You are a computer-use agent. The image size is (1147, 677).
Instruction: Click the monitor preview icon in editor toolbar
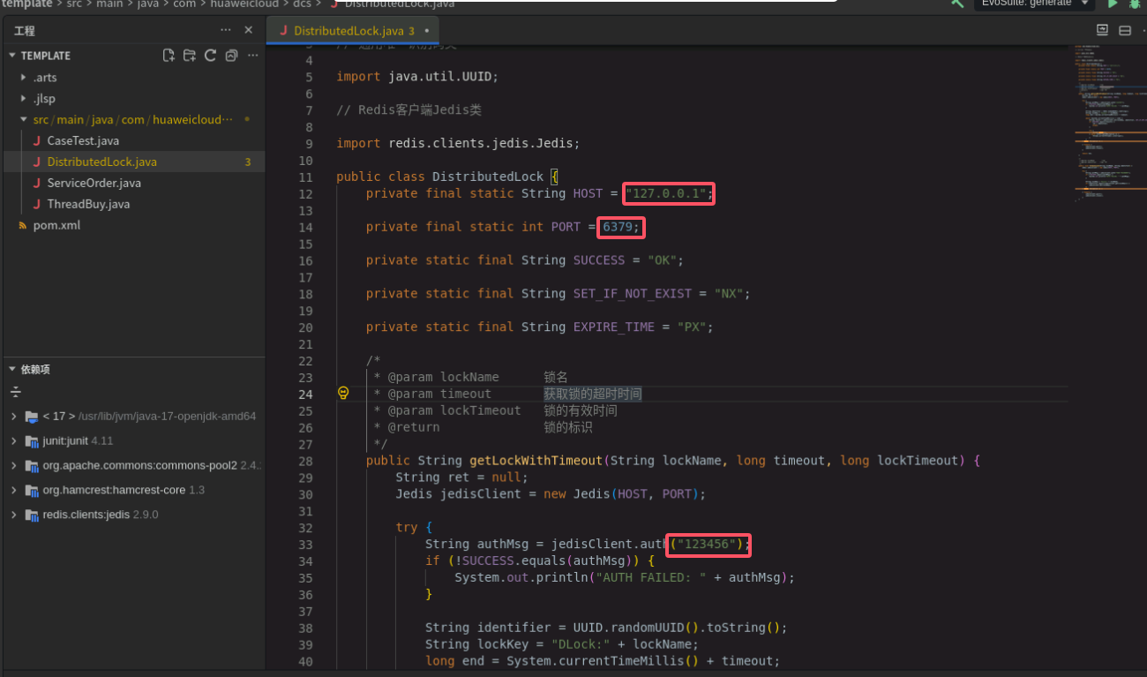coord(1102,30)
